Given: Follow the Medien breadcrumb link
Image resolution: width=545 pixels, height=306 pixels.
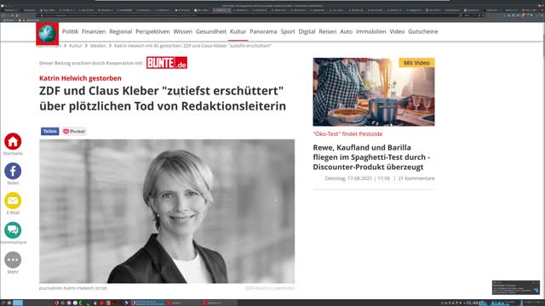Looking at the screenshot, I should (98, 46).
